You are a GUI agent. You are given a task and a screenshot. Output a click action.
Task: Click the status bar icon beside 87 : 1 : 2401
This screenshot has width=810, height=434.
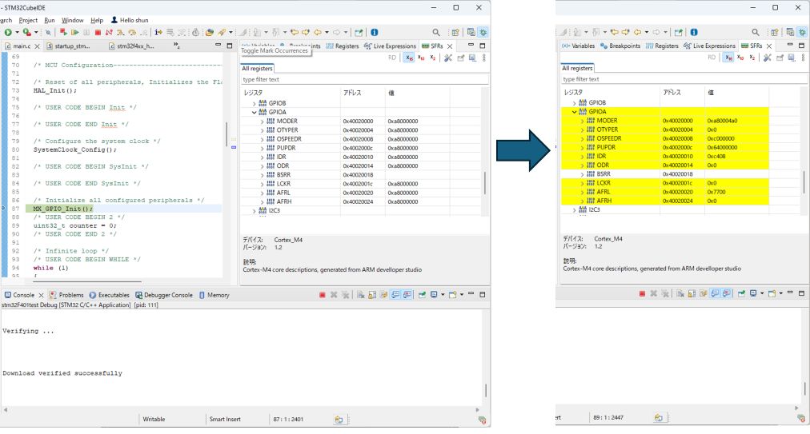pos(339,418)
